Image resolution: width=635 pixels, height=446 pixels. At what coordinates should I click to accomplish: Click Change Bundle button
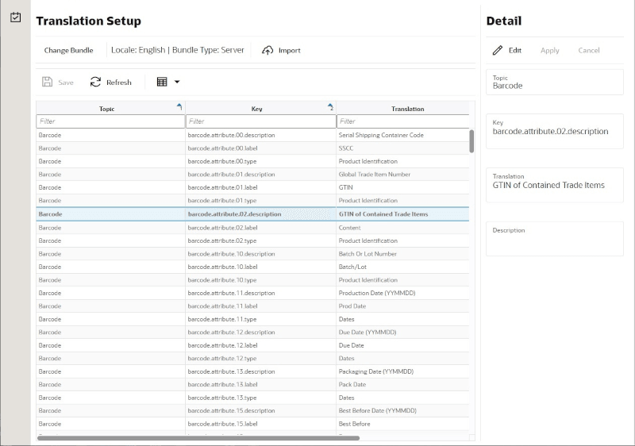[68, 50]
